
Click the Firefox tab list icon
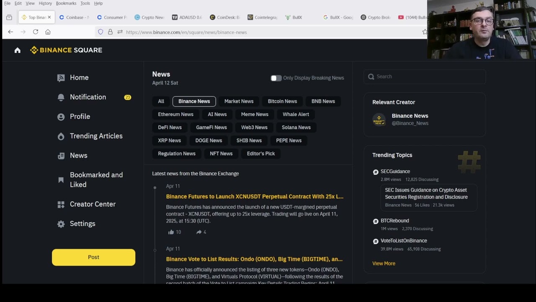tap(9, 17)
